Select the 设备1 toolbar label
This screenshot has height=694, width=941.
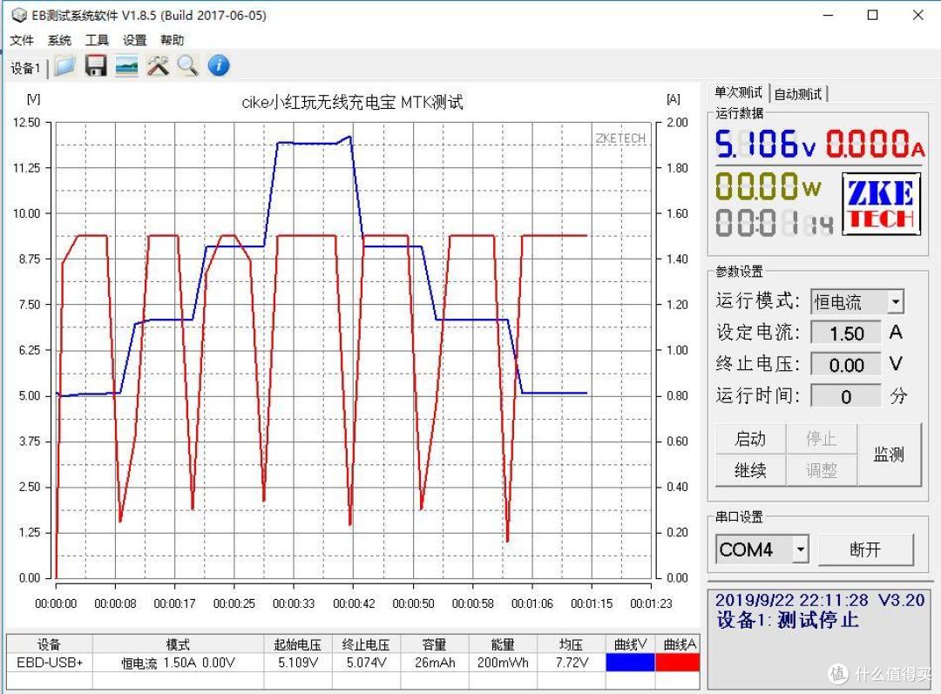(25, 68)
